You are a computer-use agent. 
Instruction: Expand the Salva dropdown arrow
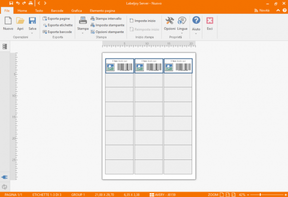coord(32,33)
